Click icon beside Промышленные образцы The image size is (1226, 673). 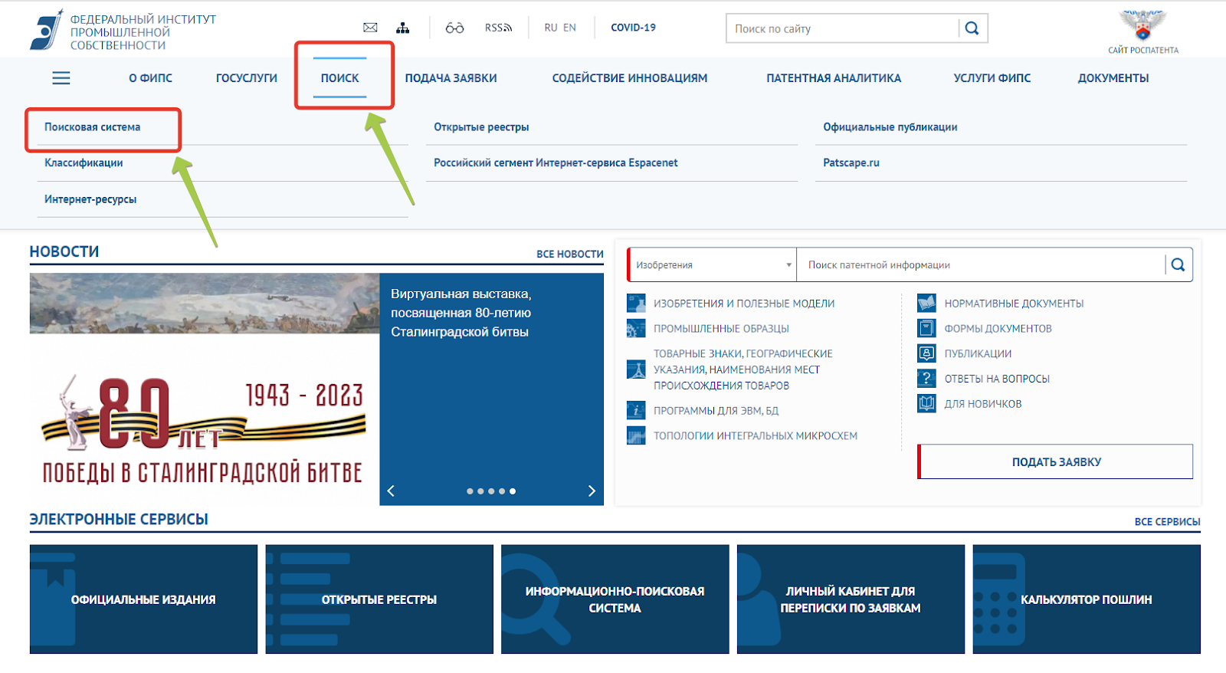(x=636, y=329)
